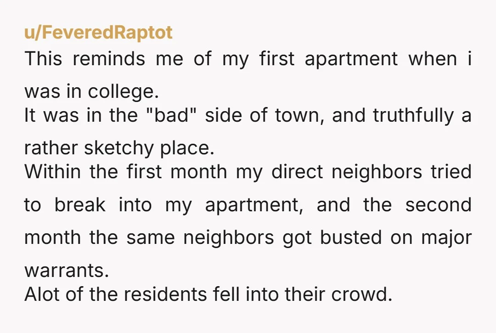Click the word "busted" in the comment
The height and width of the screenshot is (333, 496).
pos(351,238)
